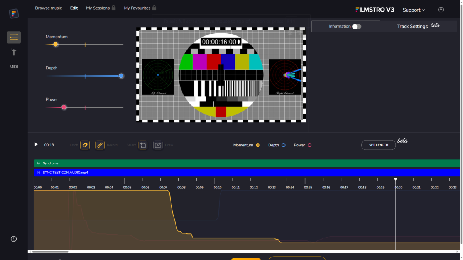The image size is (463, 260).
Task: Switch to the Edit tab
Action: (x=74, y=8)
